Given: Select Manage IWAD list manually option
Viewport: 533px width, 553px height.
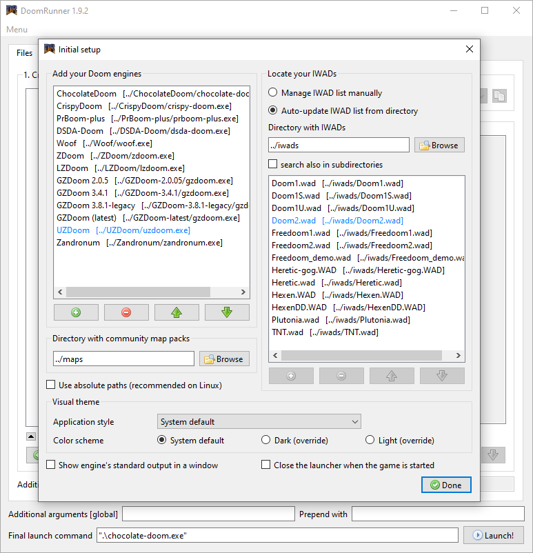Looking at the screenshot, I should (325, 93).
